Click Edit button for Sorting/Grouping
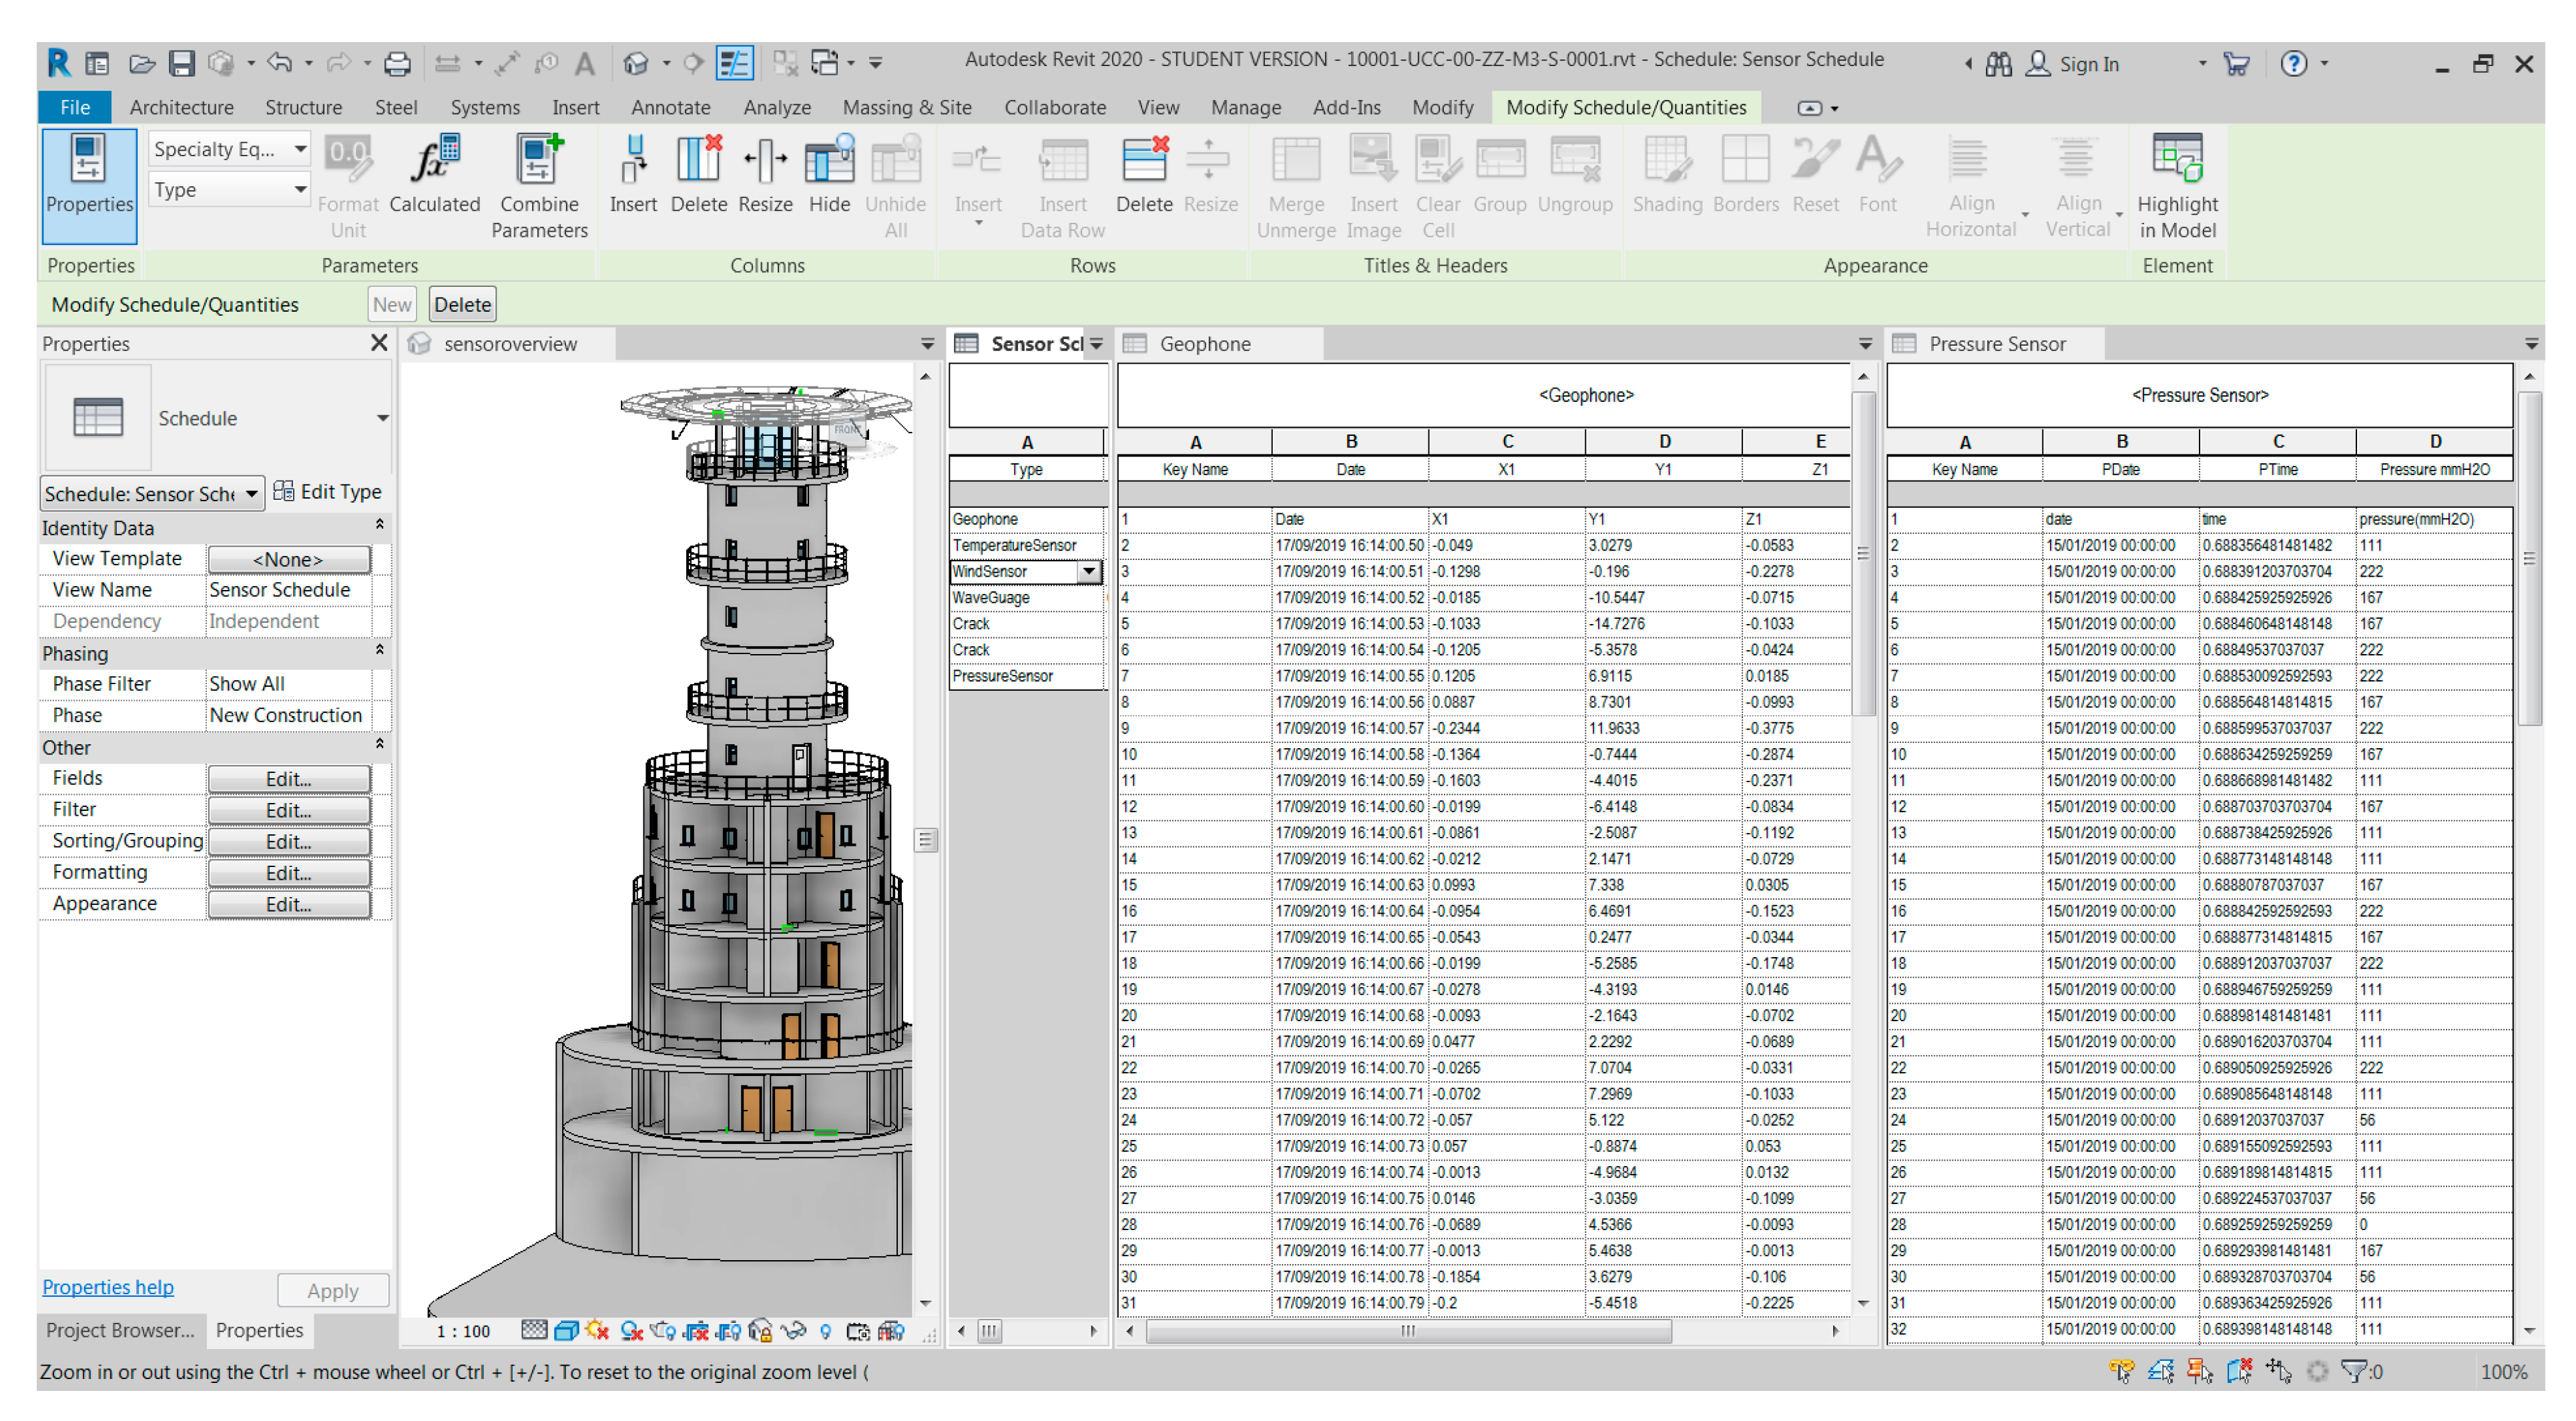 click(288, 841)
